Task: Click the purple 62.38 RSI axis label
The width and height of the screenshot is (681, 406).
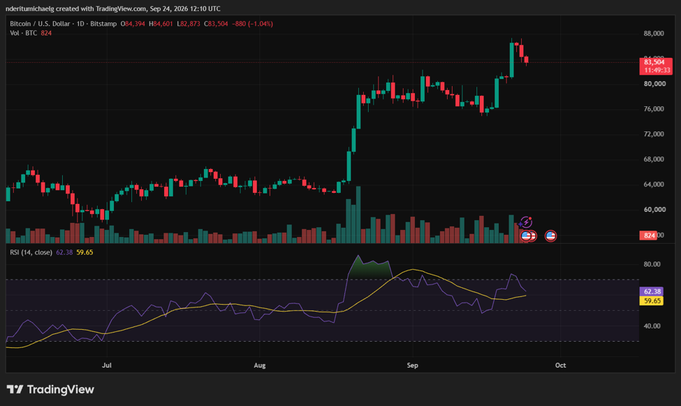Action: click(x=652, y=291)
